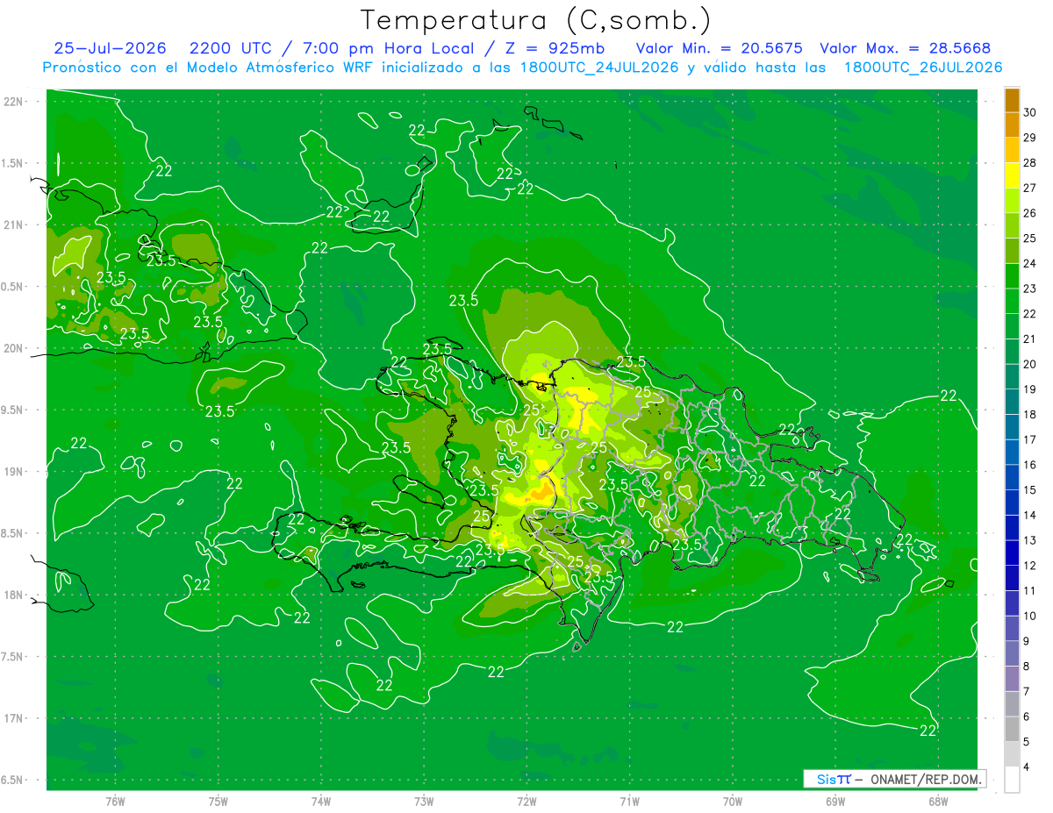Click the color bar value "28"
Screen dimensions: 1053x813
coord(1029,162)
